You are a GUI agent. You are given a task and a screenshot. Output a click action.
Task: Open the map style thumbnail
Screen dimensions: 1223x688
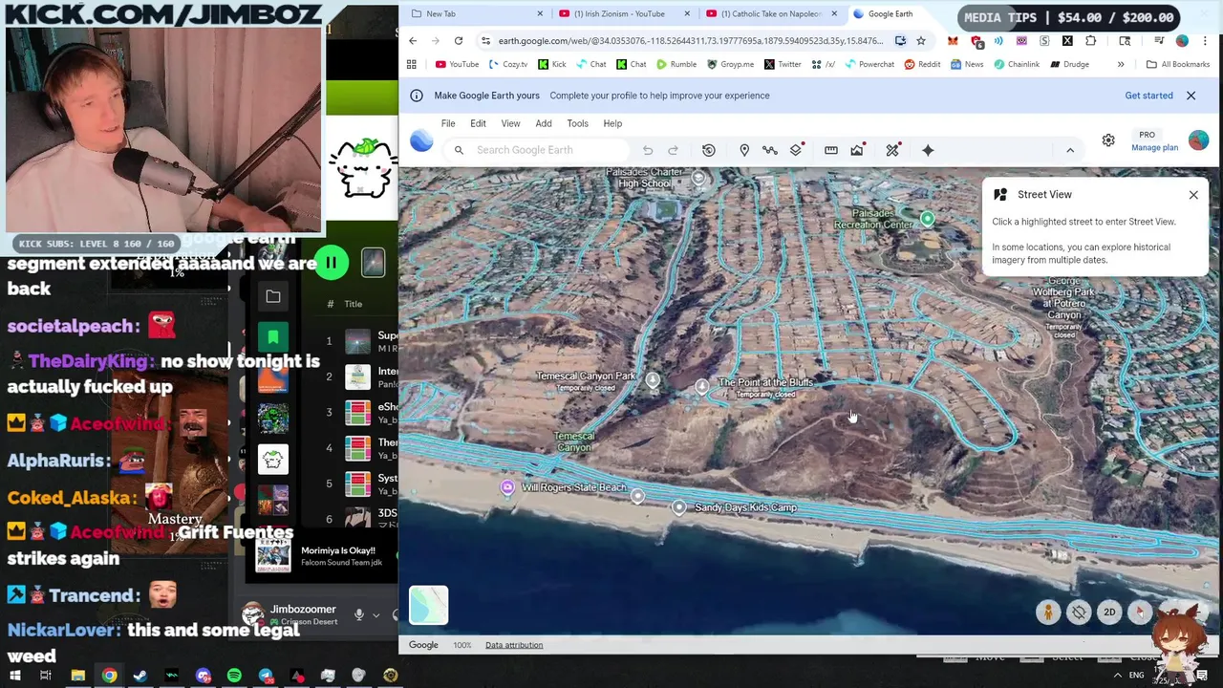(x=429, y=605)
